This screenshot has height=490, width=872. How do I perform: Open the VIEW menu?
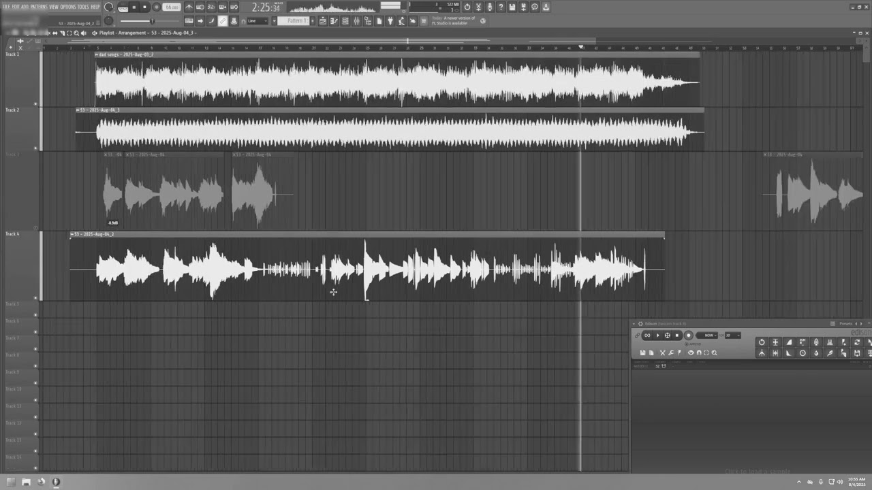click(54, 7)
